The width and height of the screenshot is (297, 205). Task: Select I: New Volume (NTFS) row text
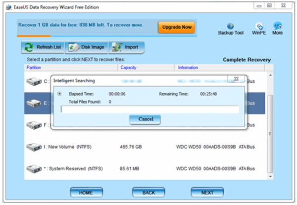pos(68,147)
